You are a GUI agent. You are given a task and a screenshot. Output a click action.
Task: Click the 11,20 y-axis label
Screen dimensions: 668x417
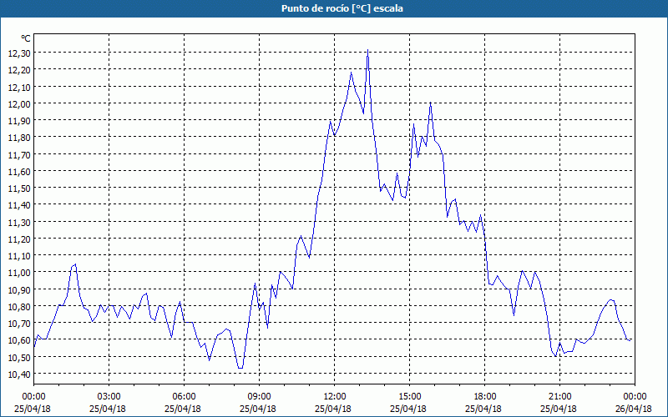[19, 239]
